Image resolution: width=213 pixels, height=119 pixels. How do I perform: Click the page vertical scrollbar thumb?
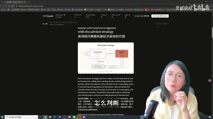(212, 32)
